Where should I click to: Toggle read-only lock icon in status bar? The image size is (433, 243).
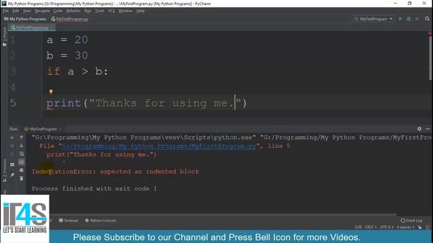click(x=419, y=227)
